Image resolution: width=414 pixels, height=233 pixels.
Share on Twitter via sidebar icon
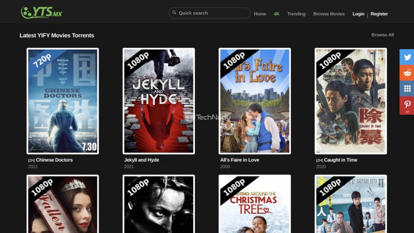tap(407, 57)
